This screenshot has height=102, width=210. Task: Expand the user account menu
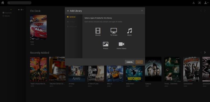[206, 3]
